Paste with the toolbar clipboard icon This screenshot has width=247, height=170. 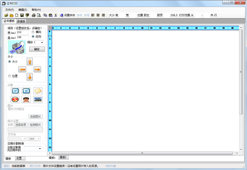click(x=50, y=15)
